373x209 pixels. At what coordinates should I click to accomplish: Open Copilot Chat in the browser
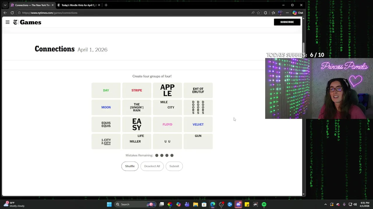click(298, 13)
